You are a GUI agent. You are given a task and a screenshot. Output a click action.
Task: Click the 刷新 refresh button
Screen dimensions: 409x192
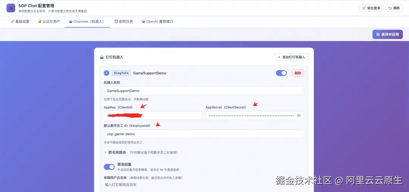[394, 8]
